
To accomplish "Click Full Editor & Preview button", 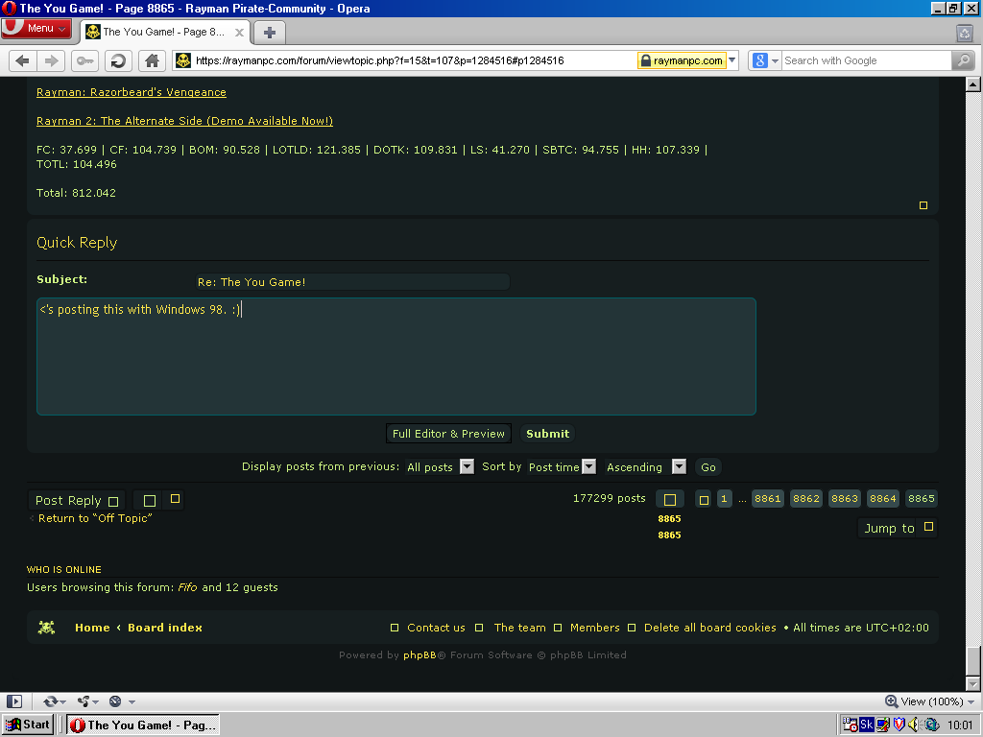I will click(448, 434).
